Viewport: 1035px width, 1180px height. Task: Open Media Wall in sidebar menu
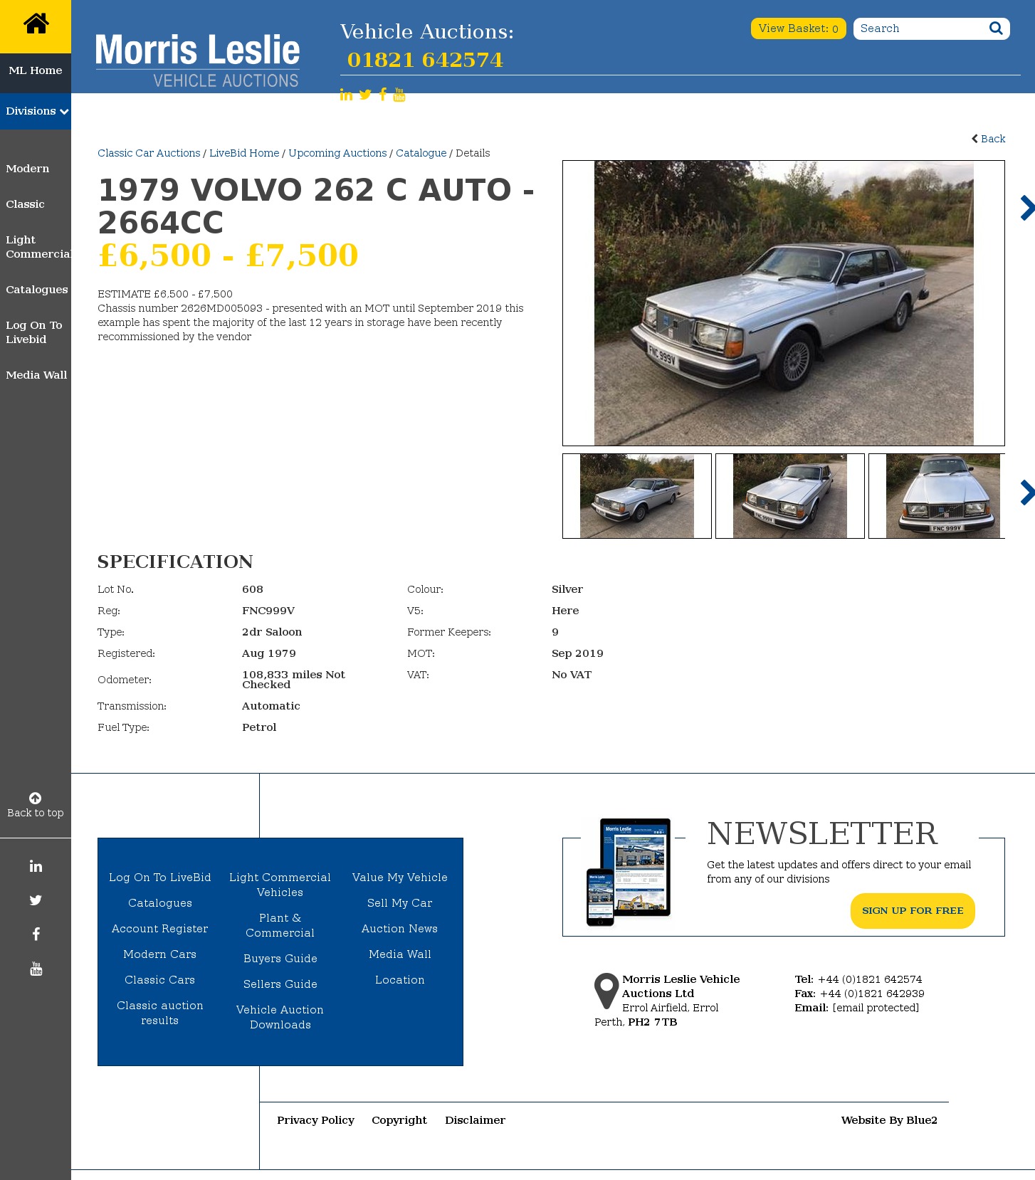tap(36, 375)
